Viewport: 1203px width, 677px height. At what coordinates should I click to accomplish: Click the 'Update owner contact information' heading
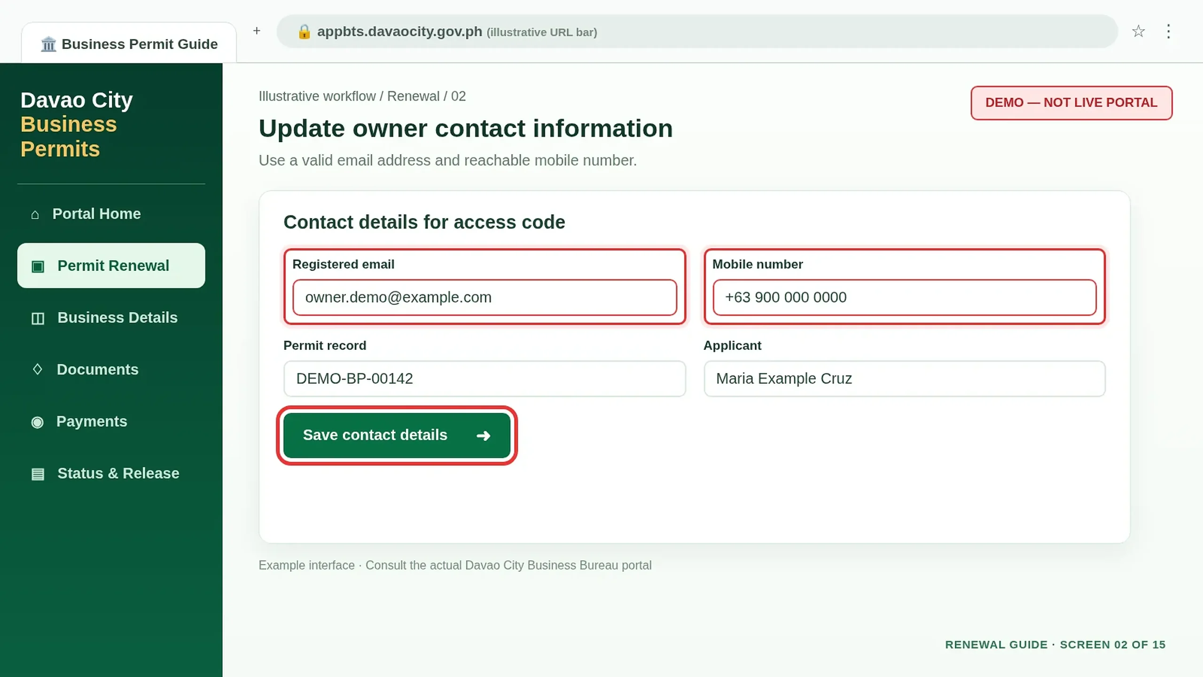(466, 128)
